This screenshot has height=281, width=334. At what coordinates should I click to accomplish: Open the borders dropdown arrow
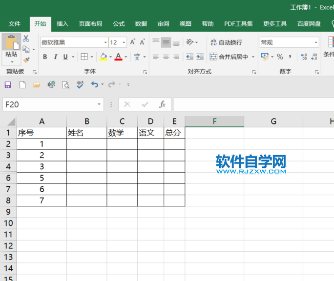[x=92, y=57]
